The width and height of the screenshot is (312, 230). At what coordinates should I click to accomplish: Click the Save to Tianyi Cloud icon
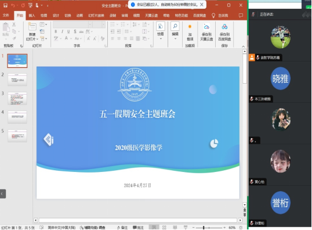point(206,27)
